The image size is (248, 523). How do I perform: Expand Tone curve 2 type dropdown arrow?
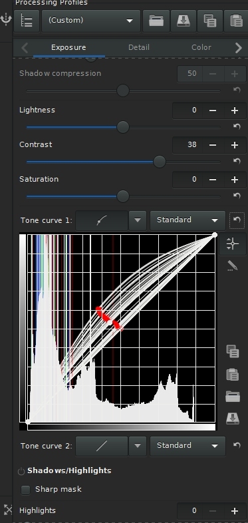tap(138, 446)
